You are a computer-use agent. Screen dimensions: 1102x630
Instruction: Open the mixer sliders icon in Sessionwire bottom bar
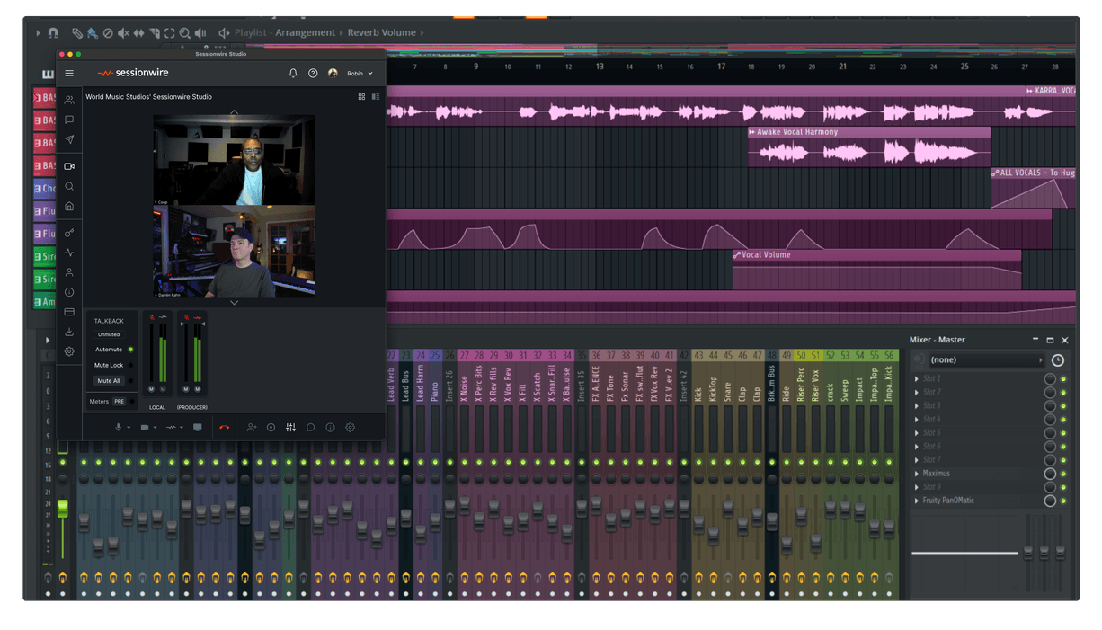291,427
